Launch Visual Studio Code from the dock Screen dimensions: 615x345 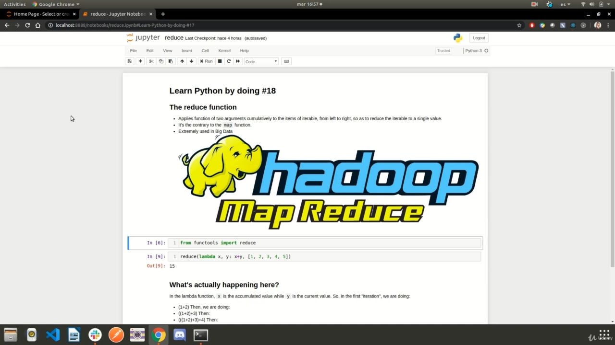click(53, 334)
